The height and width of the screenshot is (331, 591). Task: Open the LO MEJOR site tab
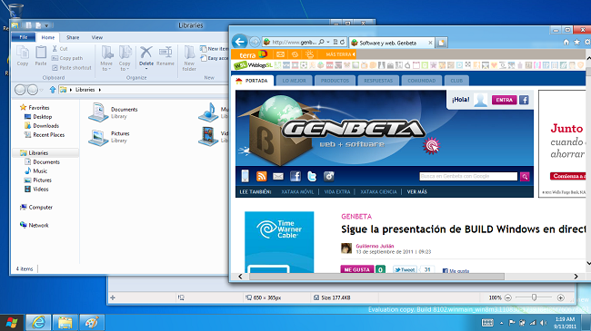coord(295,81)
